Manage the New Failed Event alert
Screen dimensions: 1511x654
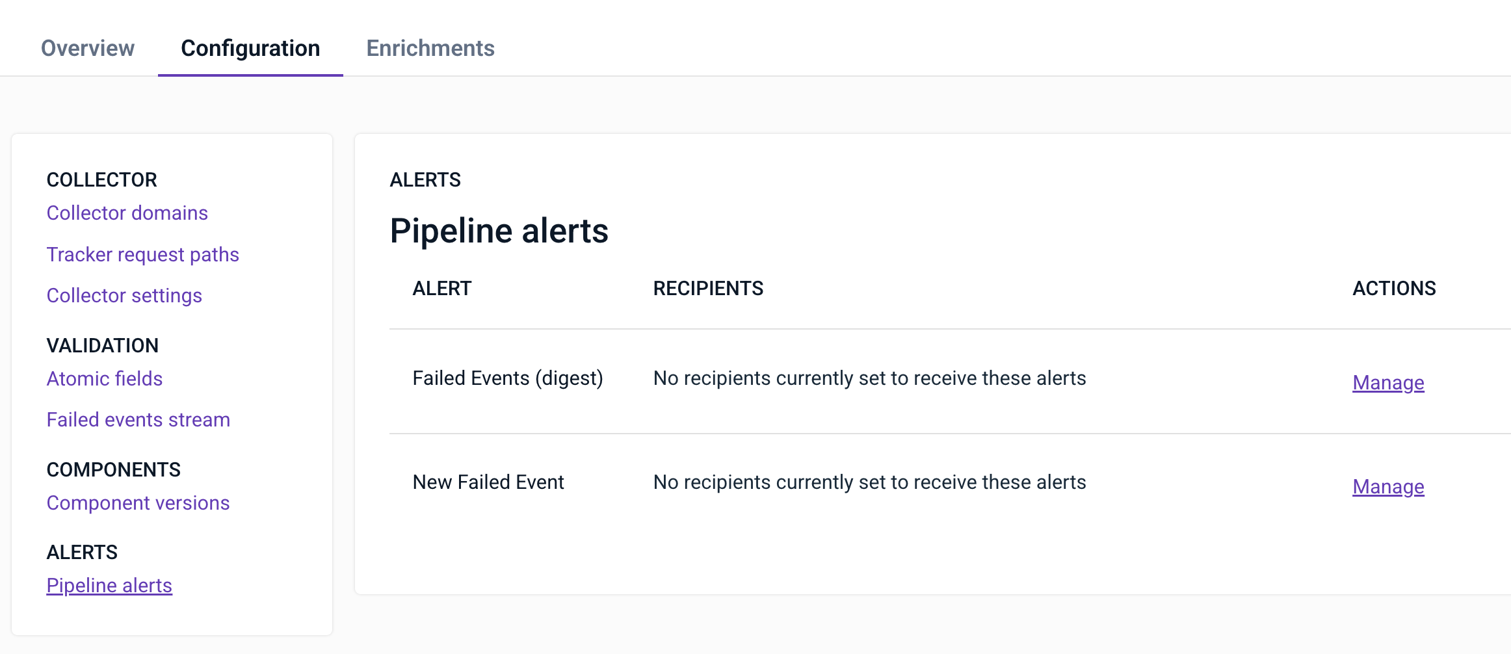tap(1388, 487)
